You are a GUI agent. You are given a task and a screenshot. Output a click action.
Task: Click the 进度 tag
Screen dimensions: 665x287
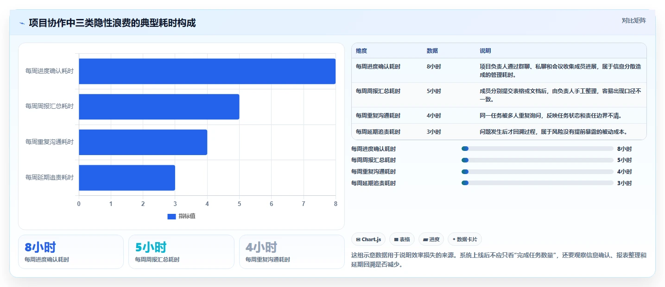tap(431, 239)
